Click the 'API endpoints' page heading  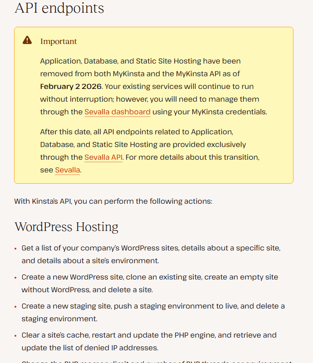pyautogui.click(x=59, y=8)
